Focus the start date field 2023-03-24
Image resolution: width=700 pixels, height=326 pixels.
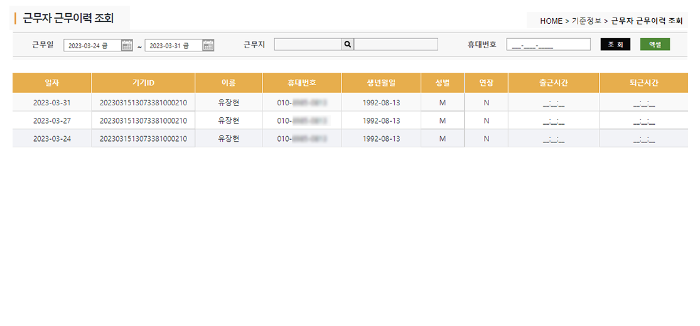point(92,45)
